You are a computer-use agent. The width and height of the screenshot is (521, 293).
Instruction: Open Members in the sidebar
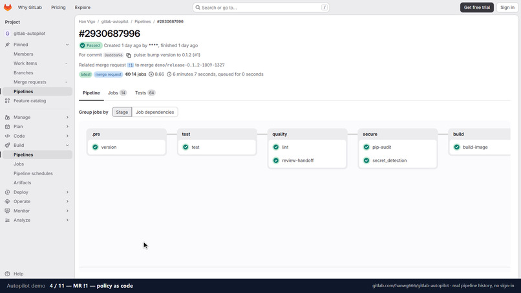pyautogui.click(x=23, y=54)
